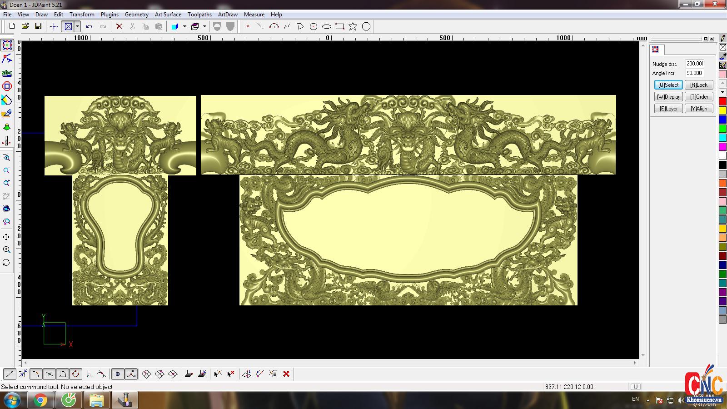Pick the eyedropper color picker tool
Screen dimensions: 727x409
pyautogui.click(x=722, y=56)
